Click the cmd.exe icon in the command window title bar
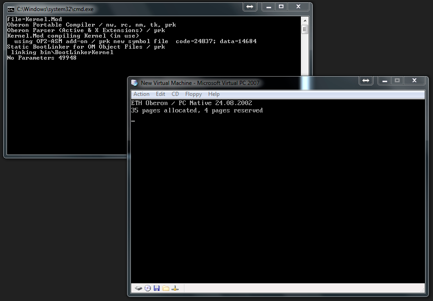This screenshot has width=433, height=301. click(x=11, y=9)
